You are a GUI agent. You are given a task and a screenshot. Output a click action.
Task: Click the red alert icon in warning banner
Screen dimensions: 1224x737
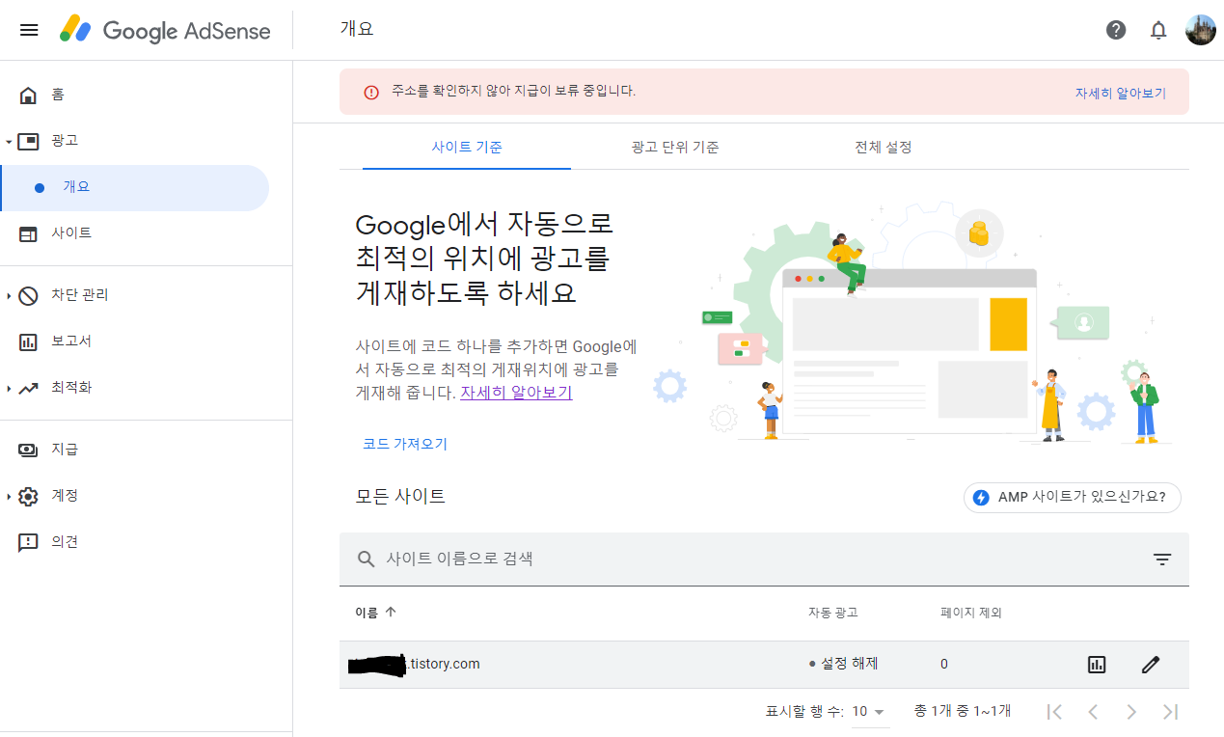371,93
